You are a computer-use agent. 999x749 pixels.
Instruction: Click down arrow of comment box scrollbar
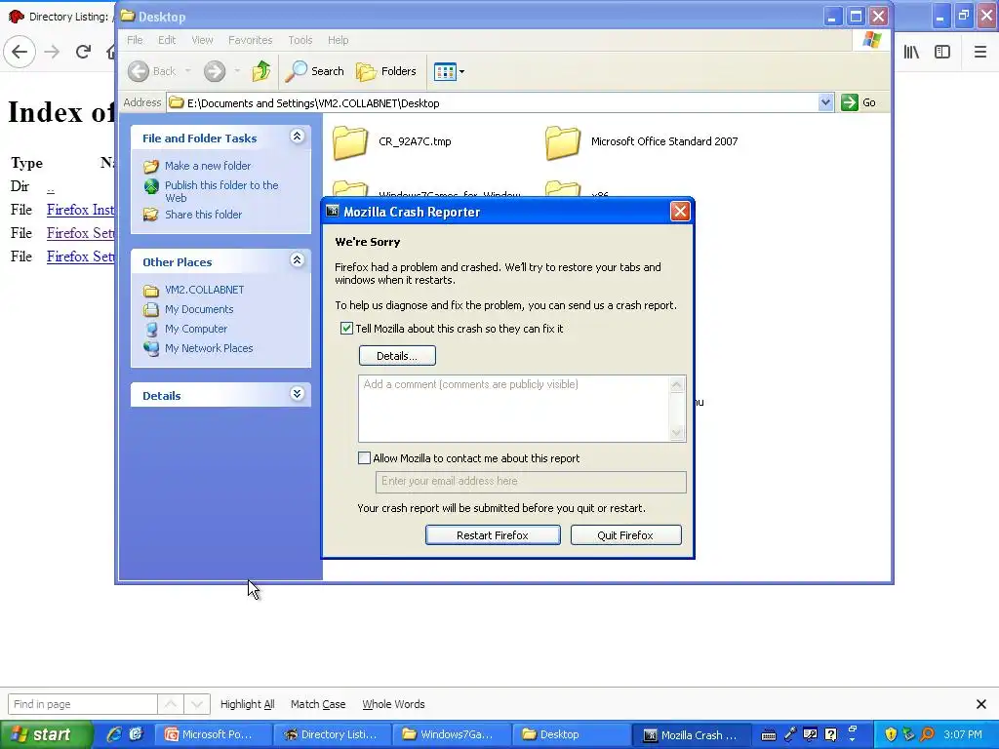(677, 433)
